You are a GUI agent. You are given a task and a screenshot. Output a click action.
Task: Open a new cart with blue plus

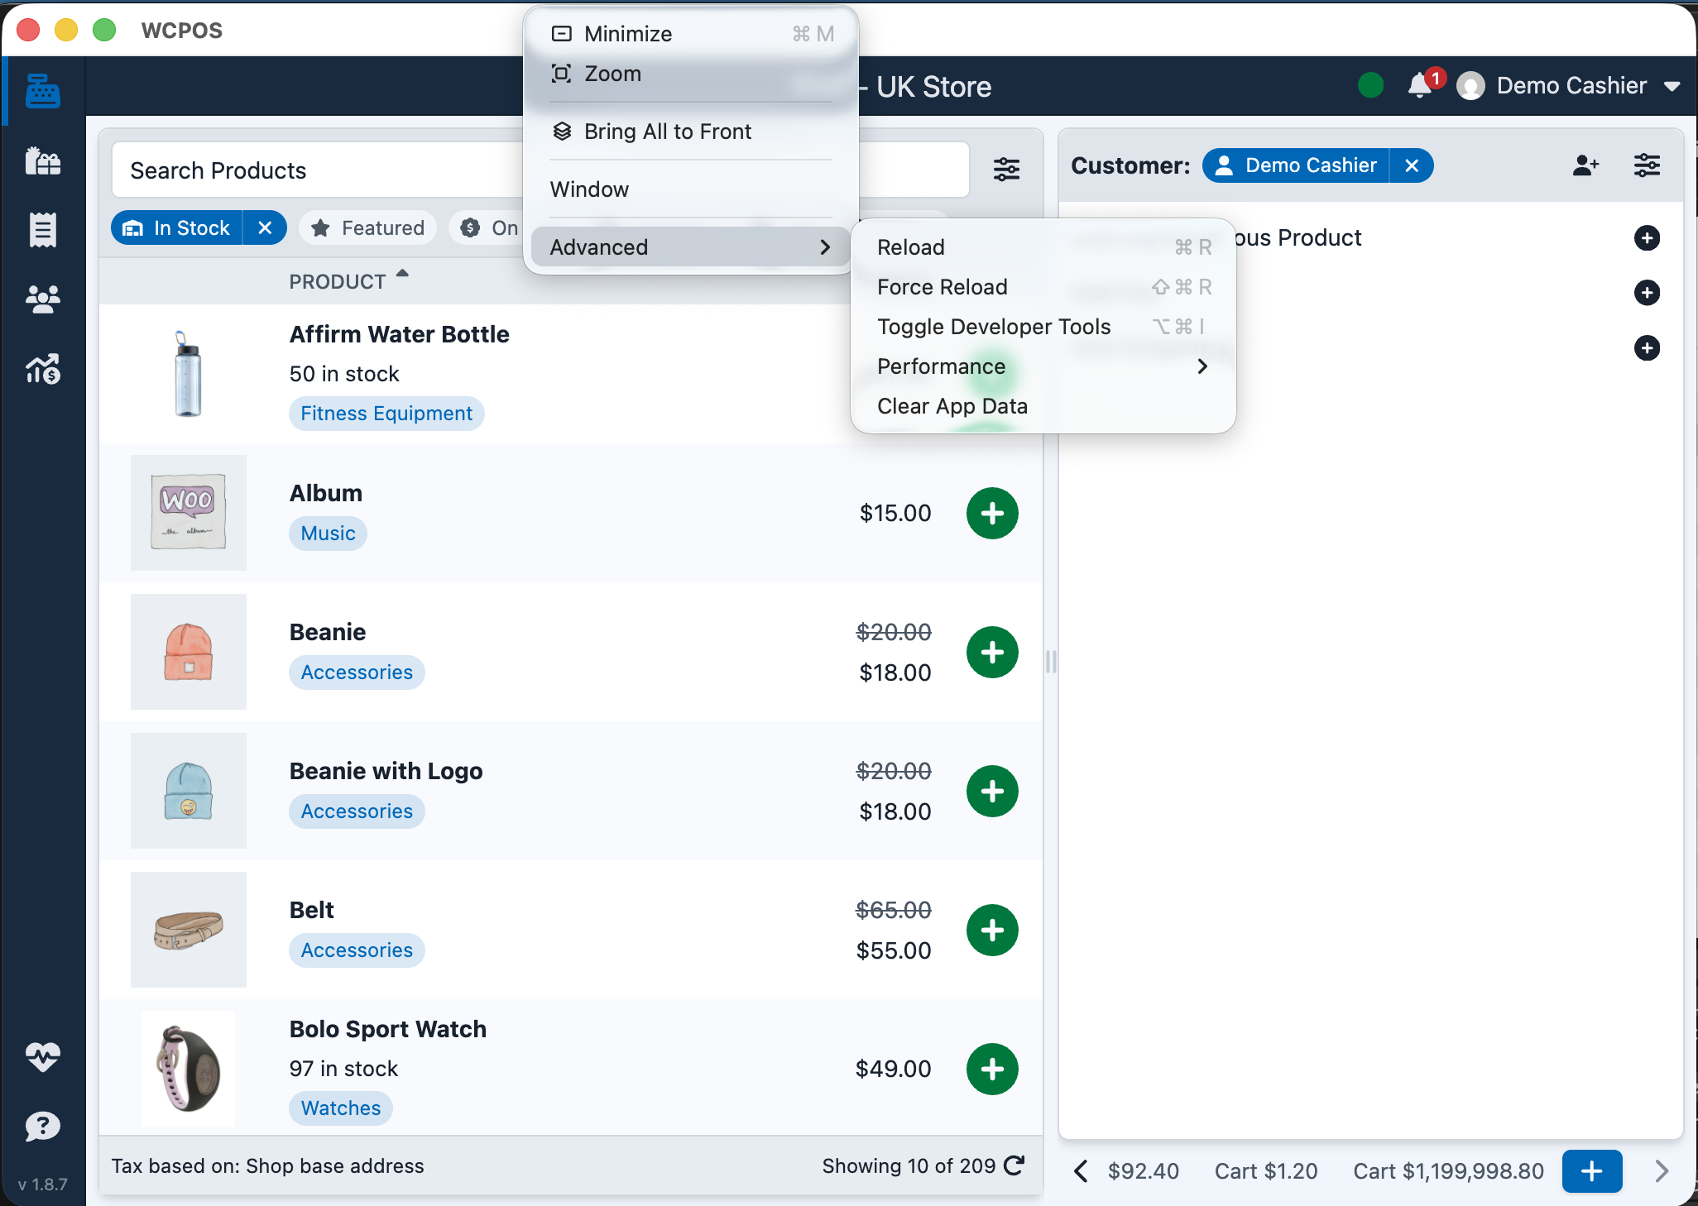click(x=1592, y=1170)
